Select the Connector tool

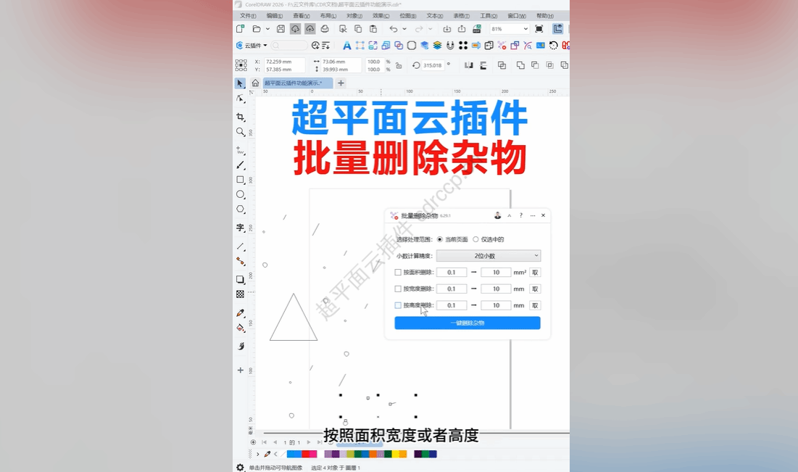coord(240,261)
